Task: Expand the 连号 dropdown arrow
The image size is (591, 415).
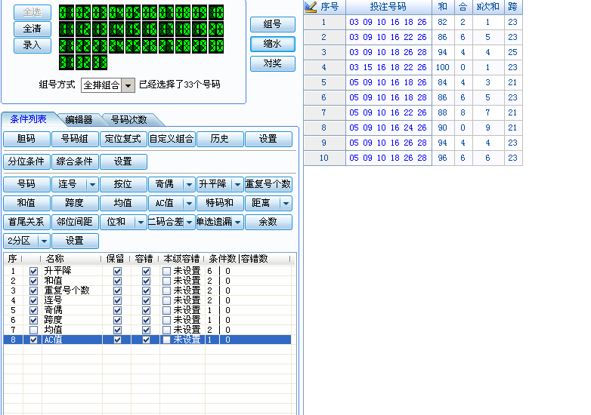Action: (x=92, y=183)
